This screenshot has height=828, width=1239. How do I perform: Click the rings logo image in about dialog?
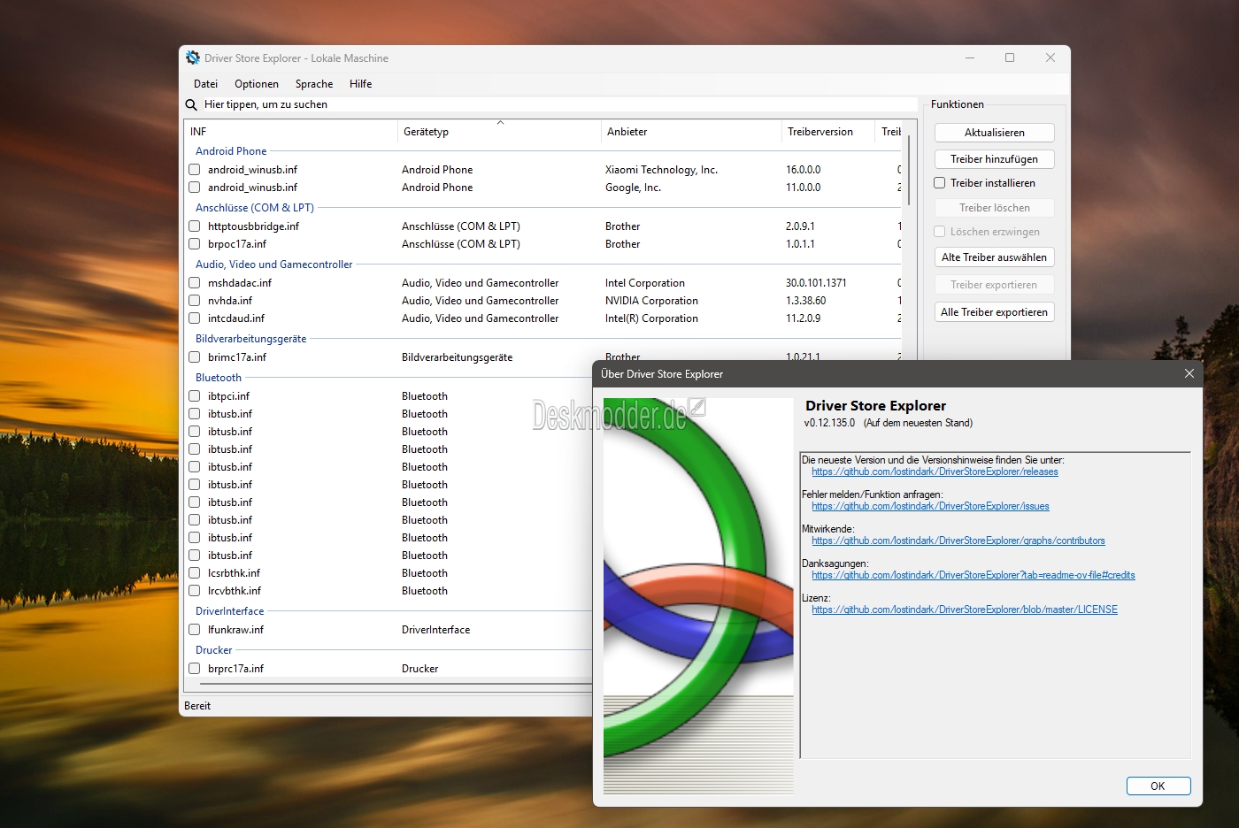698,594
